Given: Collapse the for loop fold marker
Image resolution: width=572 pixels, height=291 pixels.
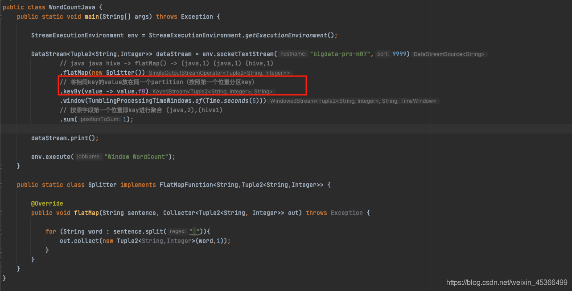Looking at the screenshot, I should [1, 231].
